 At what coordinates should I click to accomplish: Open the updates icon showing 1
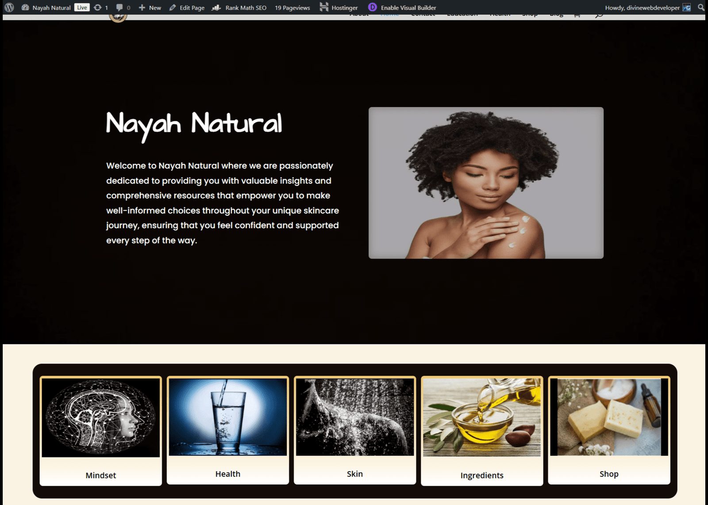coord(100,8)
